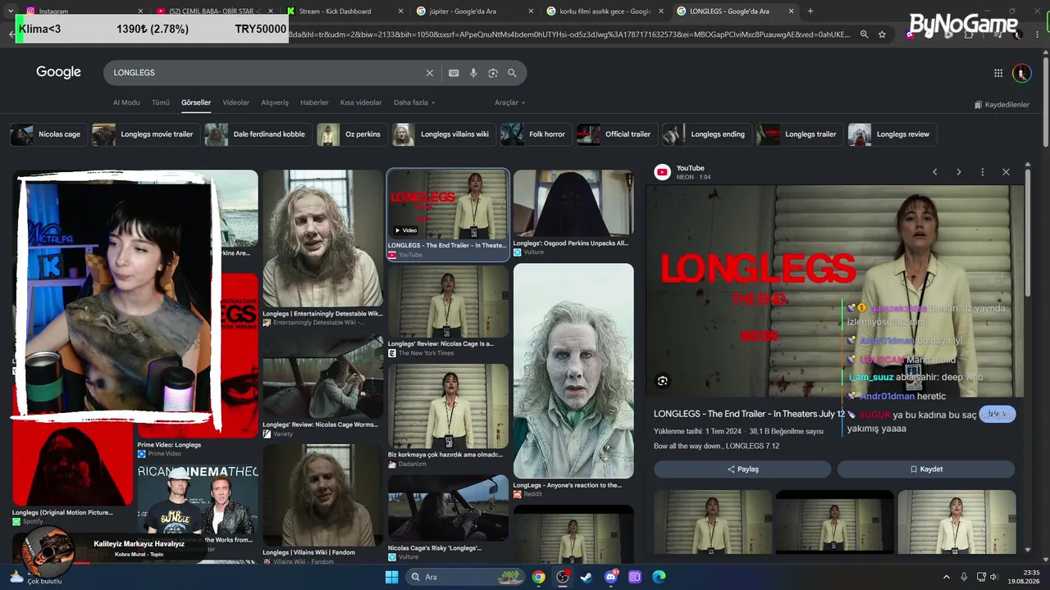Open the Alışveriş tab

click(x=275, y=102)
